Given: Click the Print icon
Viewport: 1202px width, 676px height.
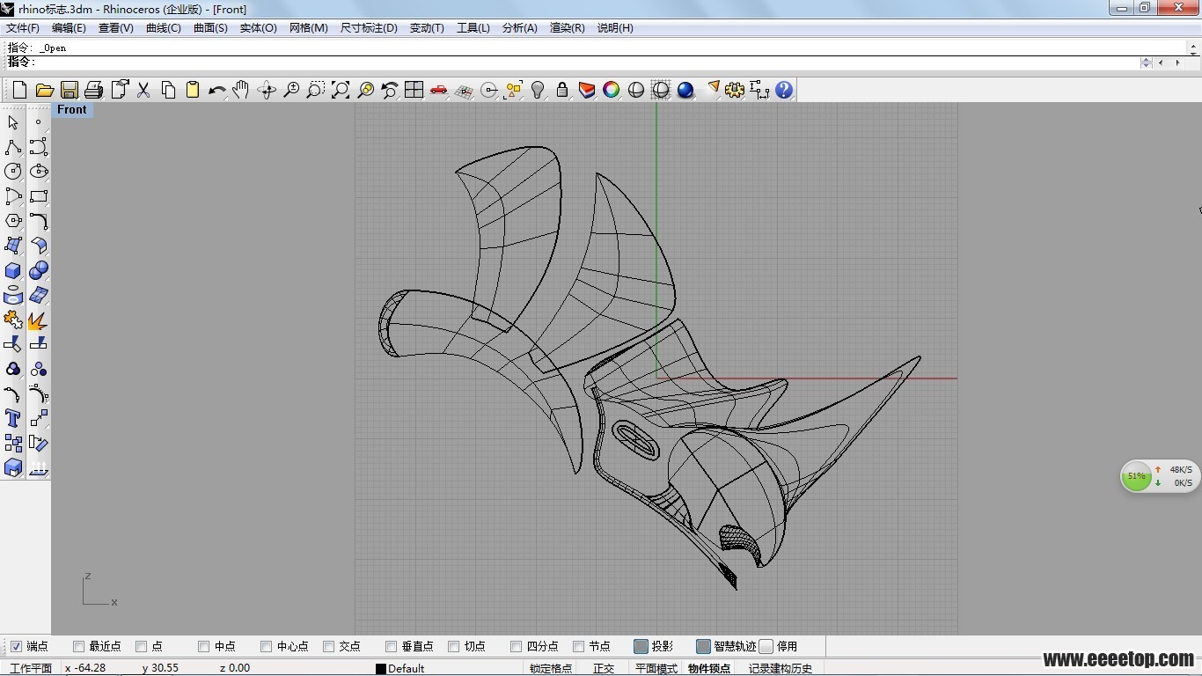Looking at the screenshot, I should tap(93, 90).
